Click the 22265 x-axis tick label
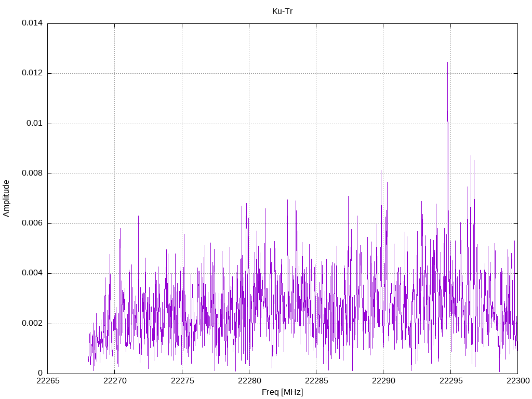 point(47,382)
